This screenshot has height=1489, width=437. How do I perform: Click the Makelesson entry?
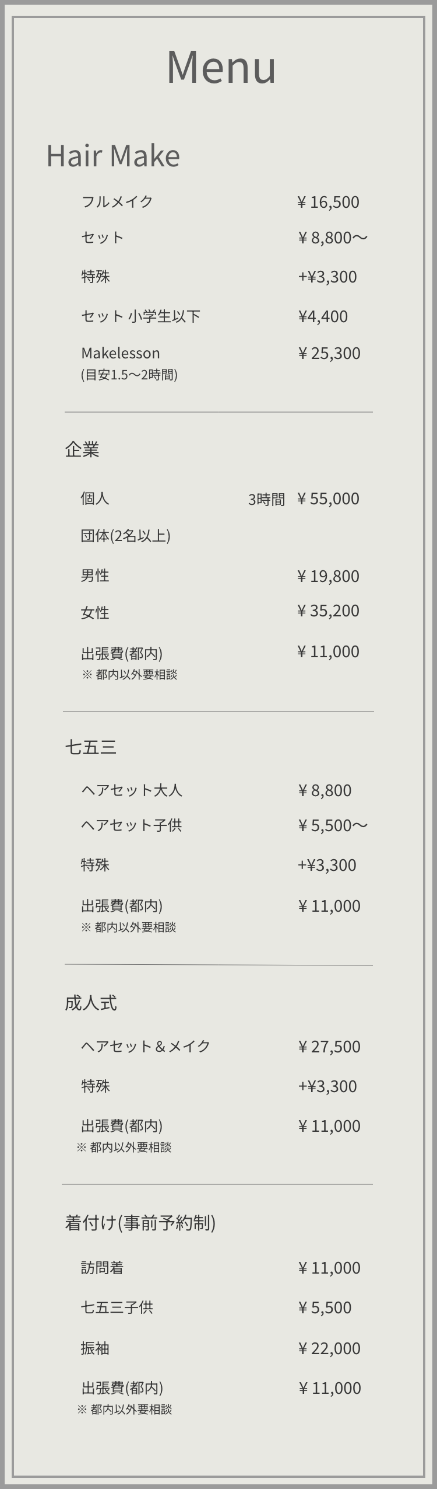121,353
